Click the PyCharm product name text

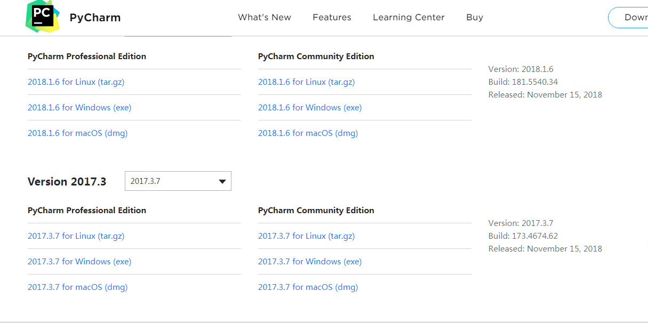[x=95, y=18]
